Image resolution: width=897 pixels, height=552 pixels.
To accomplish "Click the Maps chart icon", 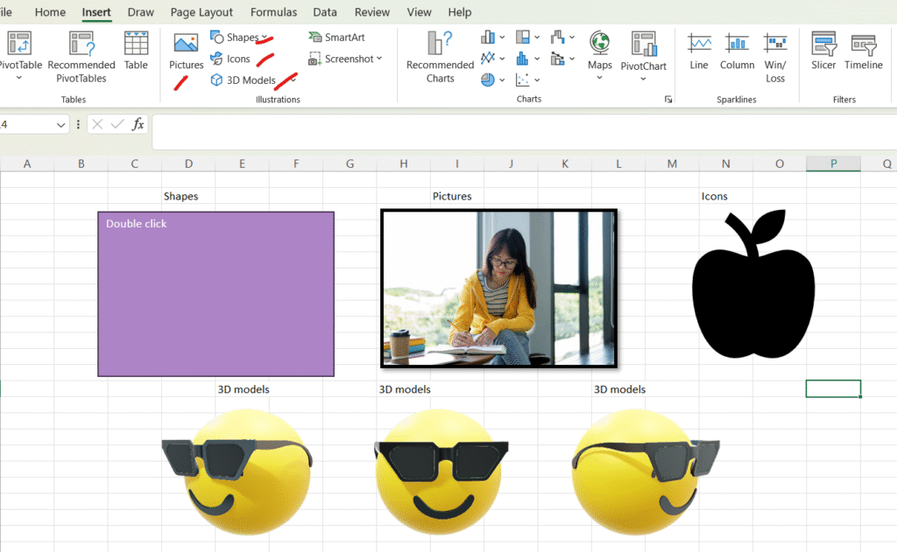I will [599, 51].
